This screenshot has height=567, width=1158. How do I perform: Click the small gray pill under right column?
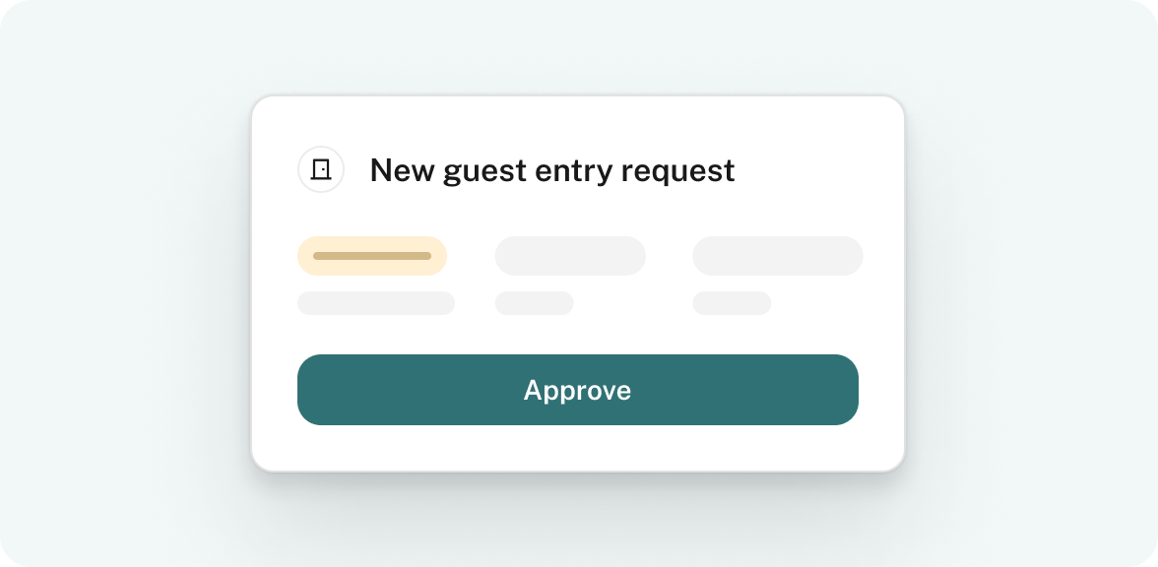[732, 303]
